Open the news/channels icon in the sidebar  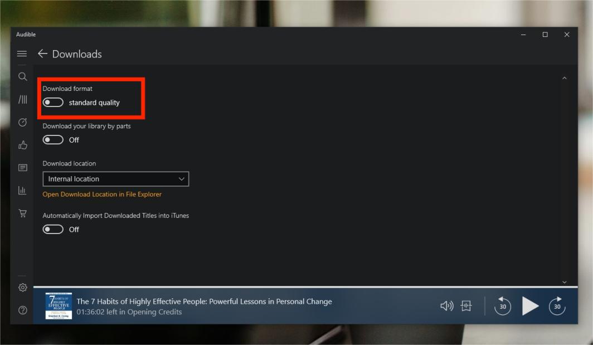[23, 168]
